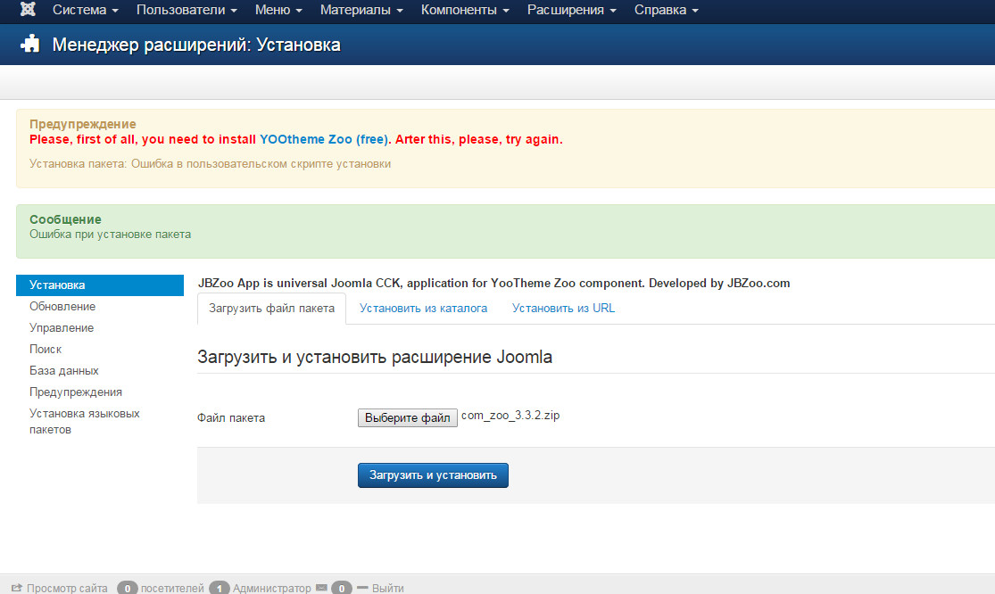Viewport: 995px width, 594px height.
Task: Click the Выйти logout link
Action: point(386,588)
